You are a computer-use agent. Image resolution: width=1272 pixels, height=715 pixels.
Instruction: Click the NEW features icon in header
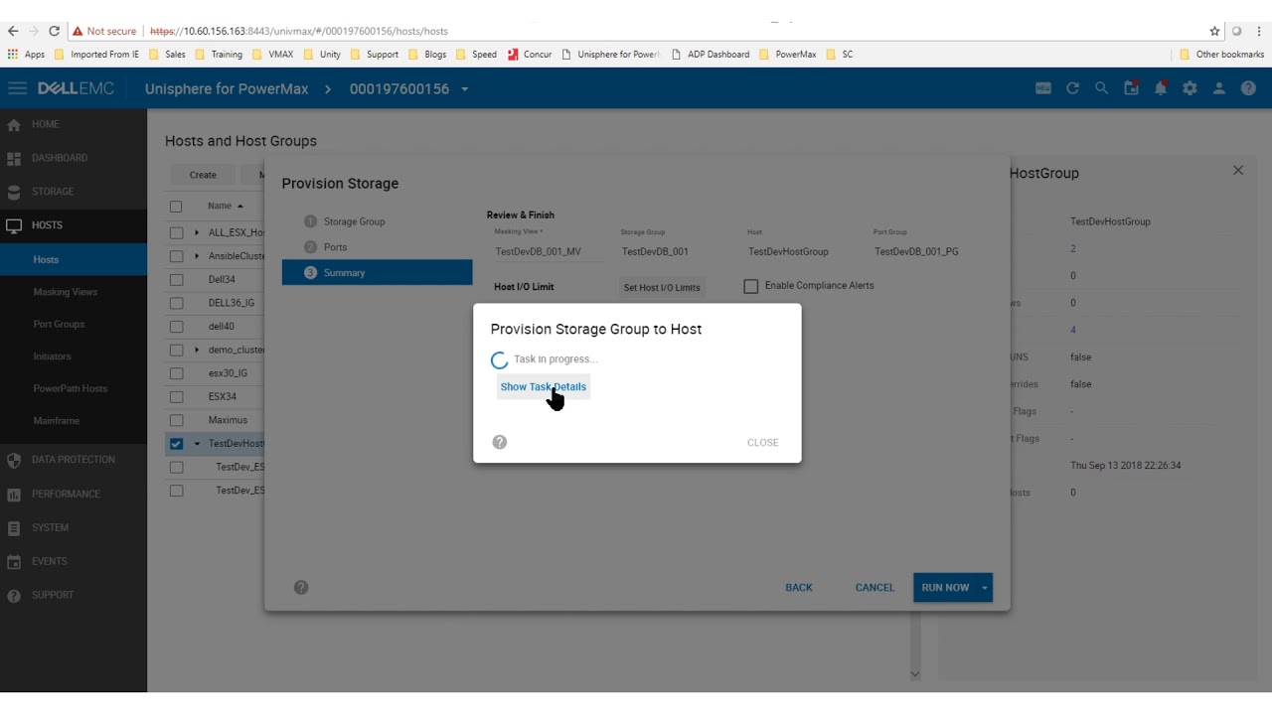click(1043, 88)
